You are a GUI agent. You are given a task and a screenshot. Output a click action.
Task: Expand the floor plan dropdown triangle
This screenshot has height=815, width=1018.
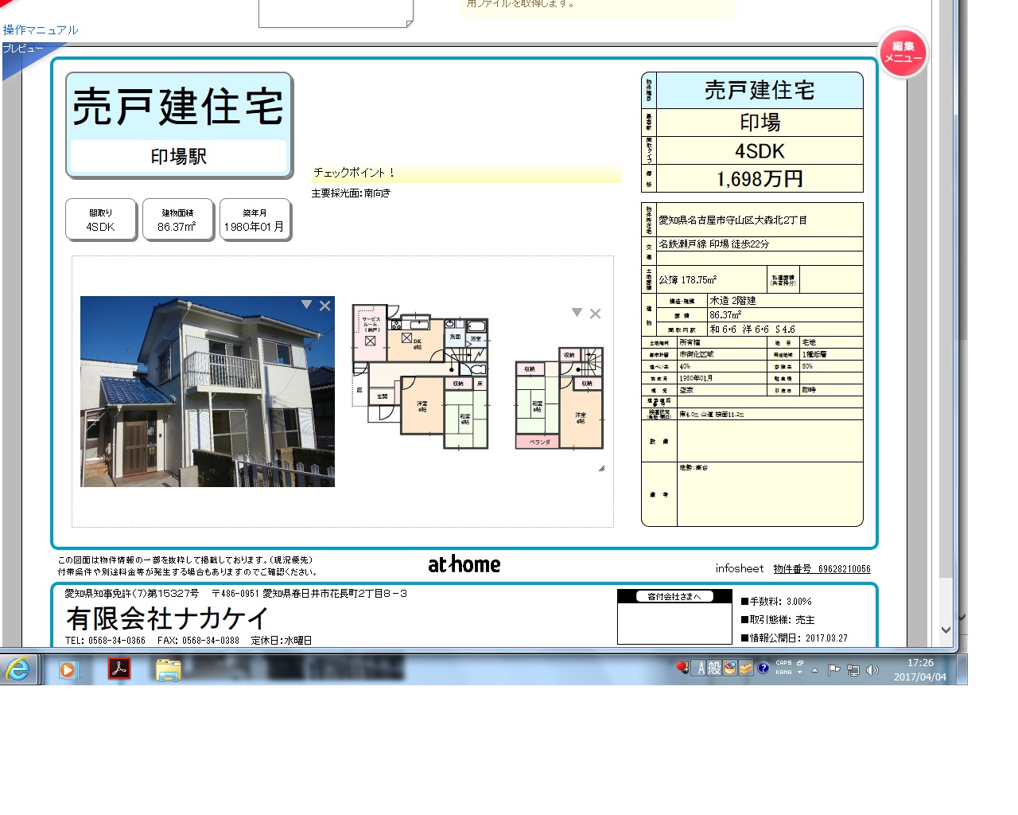click(577, 313)
